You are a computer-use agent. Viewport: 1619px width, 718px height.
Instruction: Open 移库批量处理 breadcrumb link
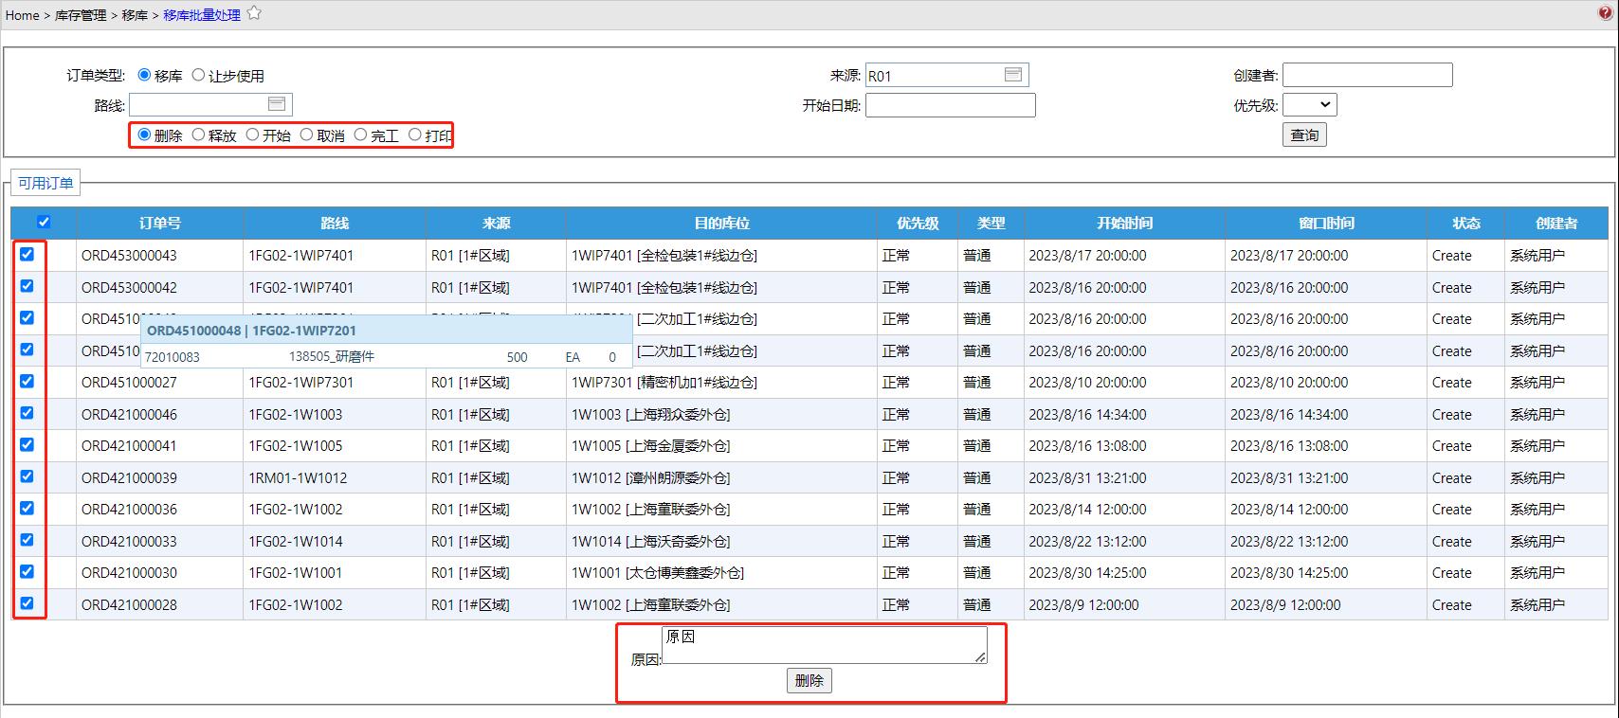[x=202, y=15]
